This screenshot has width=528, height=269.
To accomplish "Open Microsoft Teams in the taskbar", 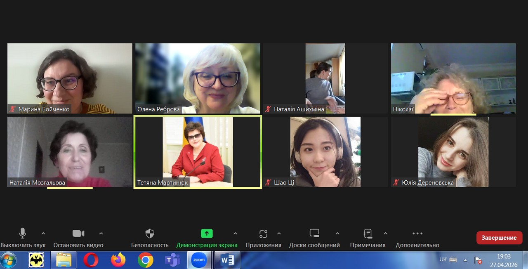I will coord(172,260).
